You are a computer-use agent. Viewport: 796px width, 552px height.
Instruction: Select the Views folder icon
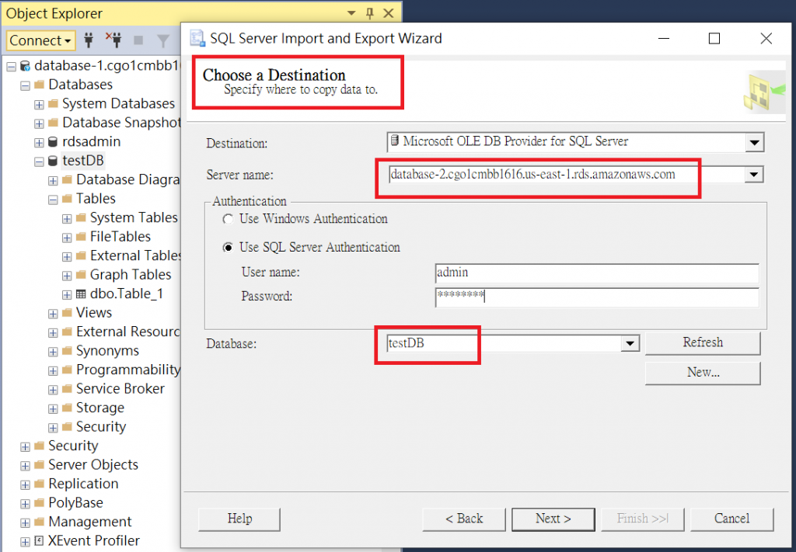pos(67,313)
